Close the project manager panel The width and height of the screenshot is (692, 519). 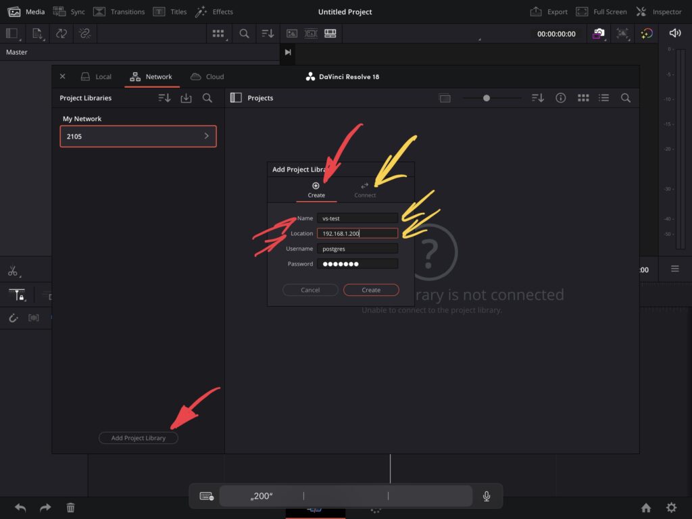pos(63,76)
